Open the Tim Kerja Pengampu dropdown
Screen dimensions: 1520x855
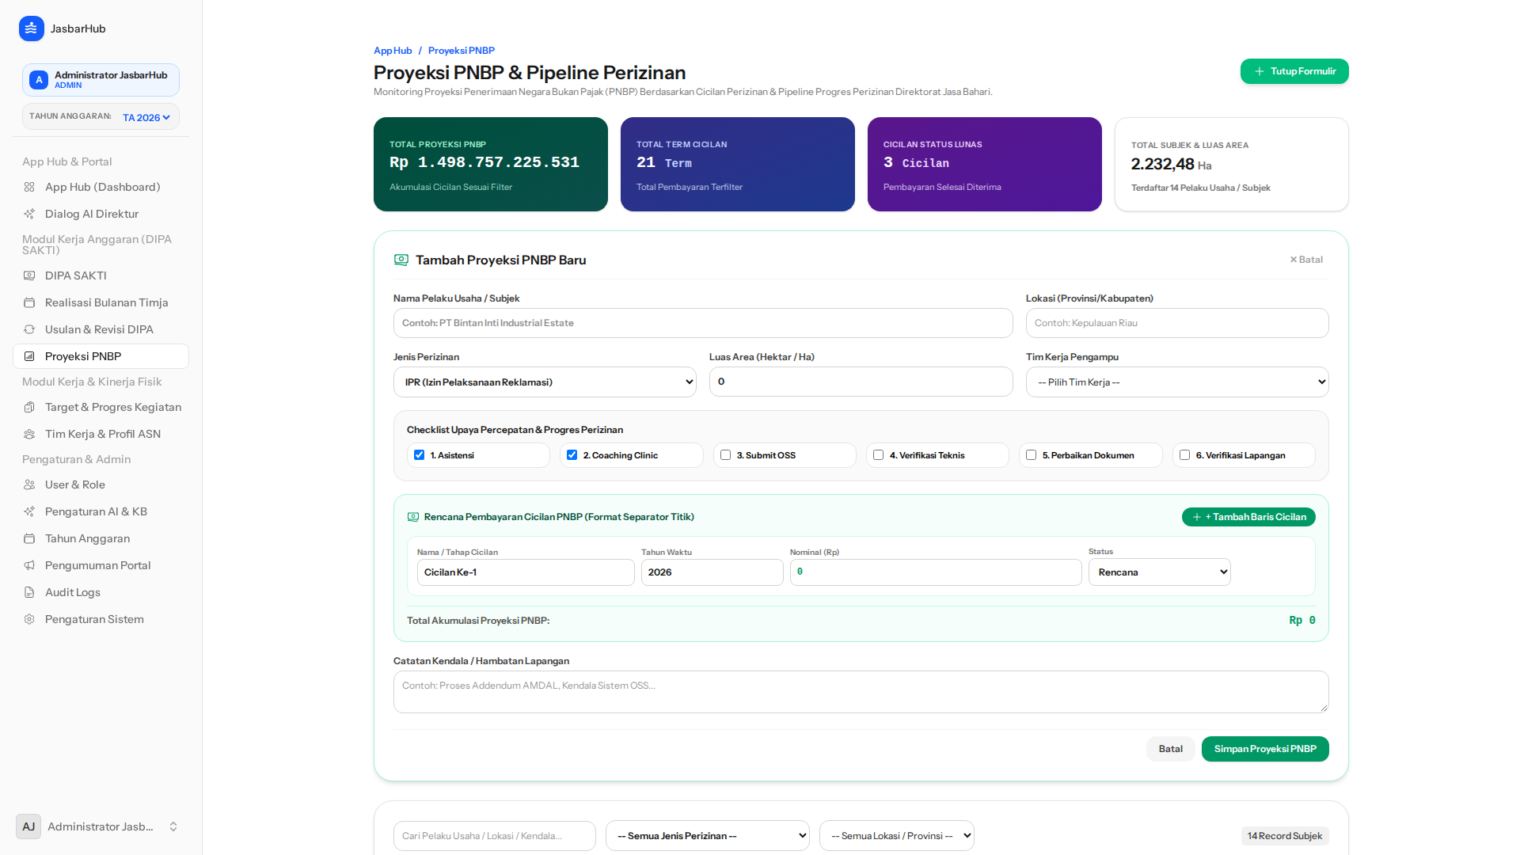[x=1177, y=382]
